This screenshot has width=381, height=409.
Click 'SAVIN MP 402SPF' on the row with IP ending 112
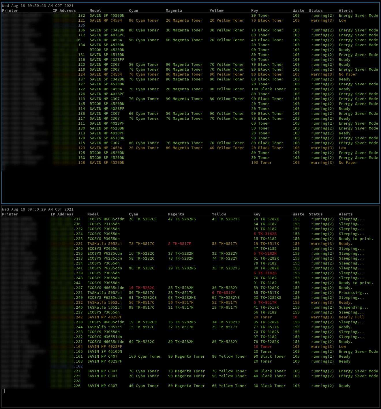click(107, 35)
